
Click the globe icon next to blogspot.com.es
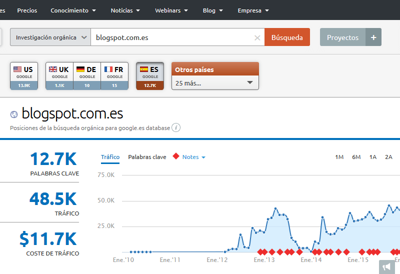(x=14, y=114)
